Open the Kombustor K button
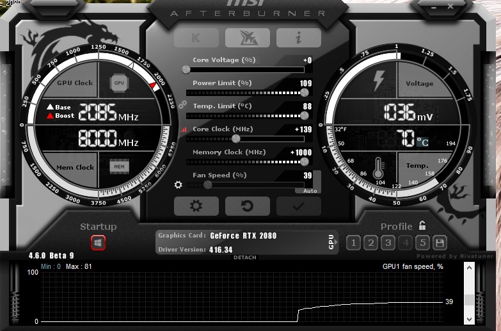This screenshot has width=501, height=331. 196,38
